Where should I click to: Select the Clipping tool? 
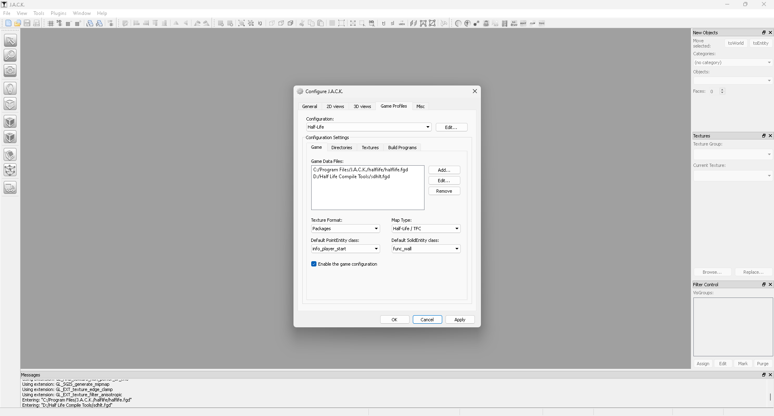point(10,155)
